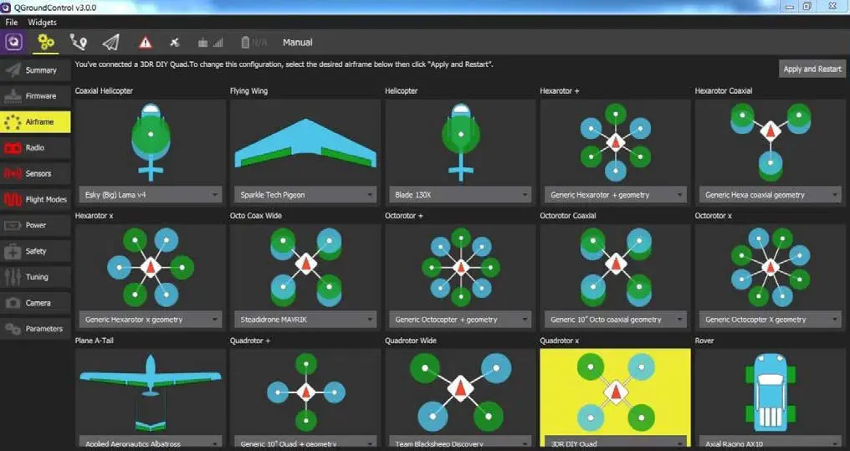The width and height of the screenshot is (850, 451).
Task: Select the Hexarotor x airframe image
Action: coord(150,267)
